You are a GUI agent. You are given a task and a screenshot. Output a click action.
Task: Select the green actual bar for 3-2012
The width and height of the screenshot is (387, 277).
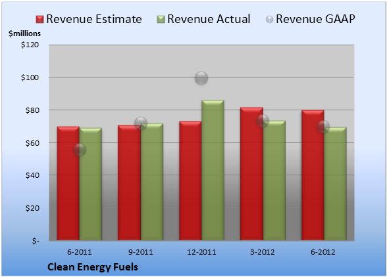[274, 181]
